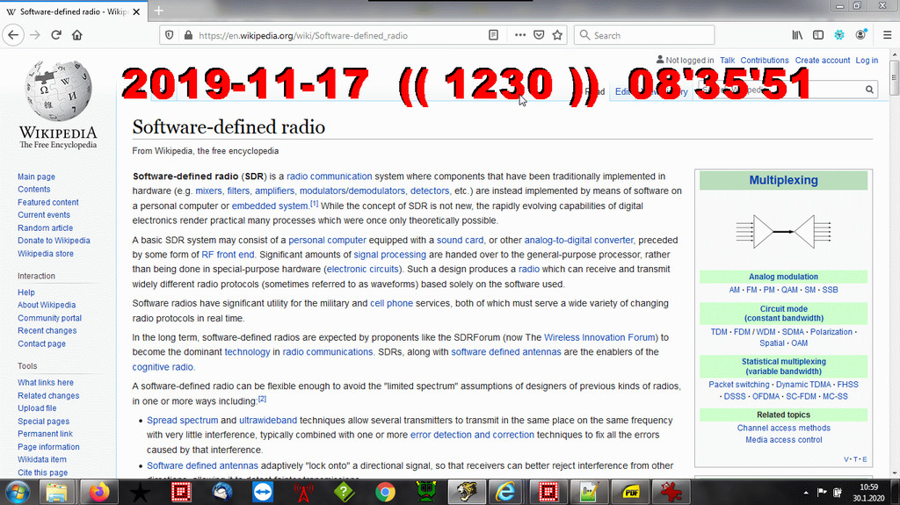This screenshot has height=505, width=900.
Task: Open the Firefox Library icon
Action: point(797,35)
